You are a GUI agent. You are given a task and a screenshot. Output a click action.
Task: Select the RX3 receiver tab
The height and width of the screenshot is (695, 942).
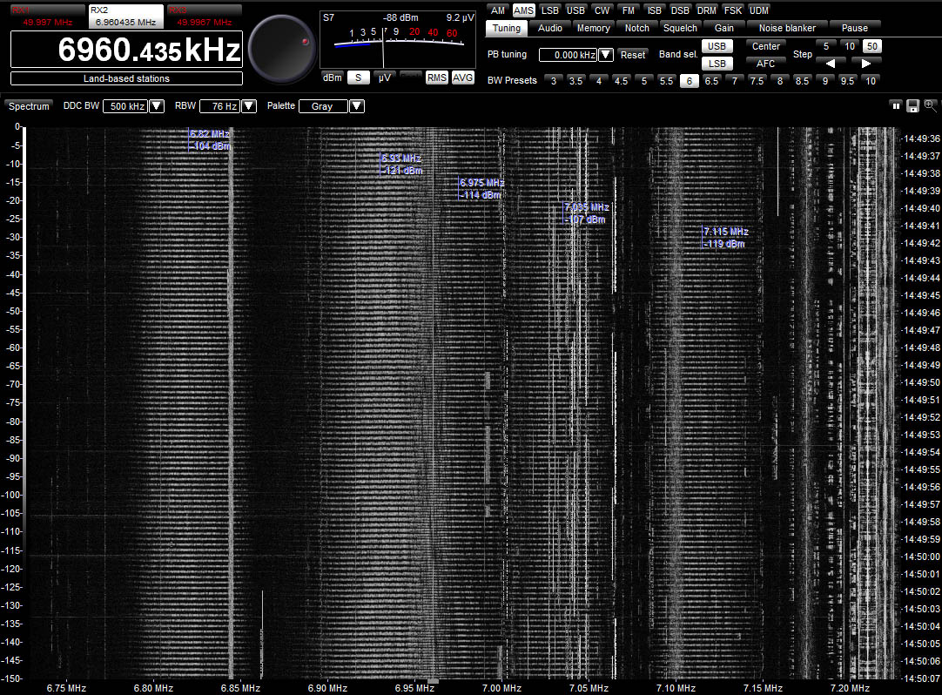[x=205, y=17]
